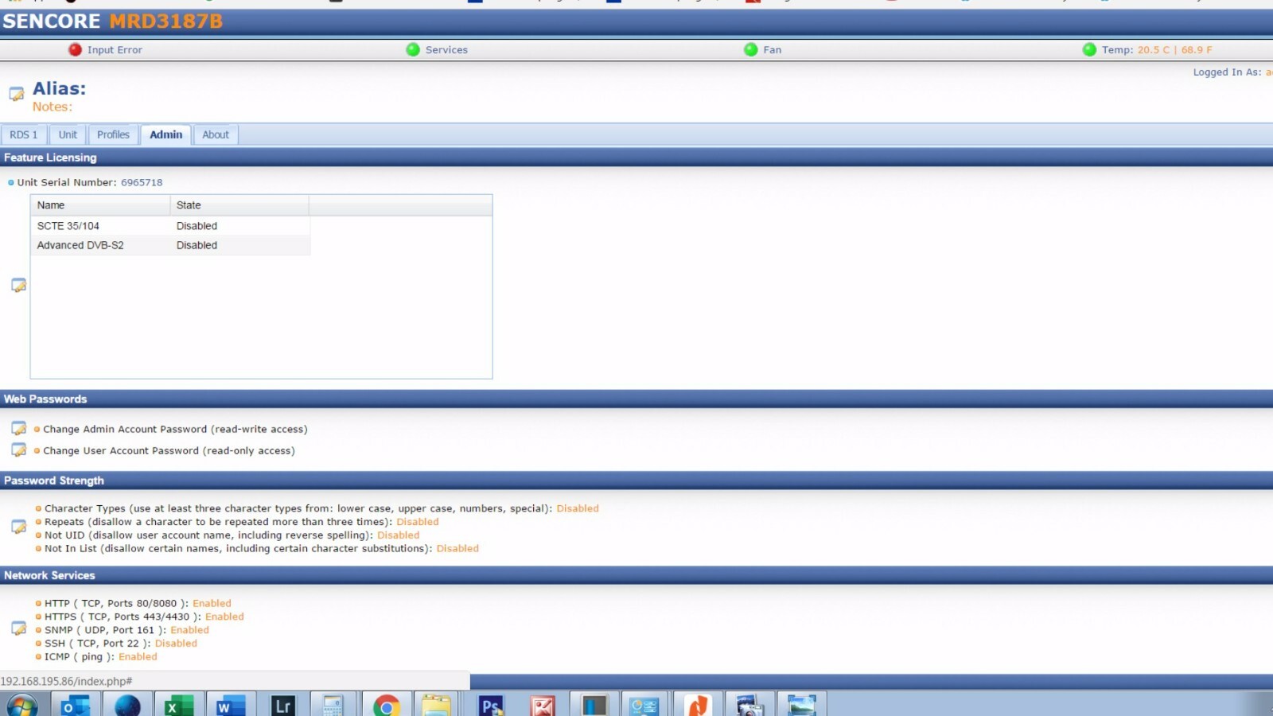Click the Not In List Disabled value

click(x=457, y=548)
